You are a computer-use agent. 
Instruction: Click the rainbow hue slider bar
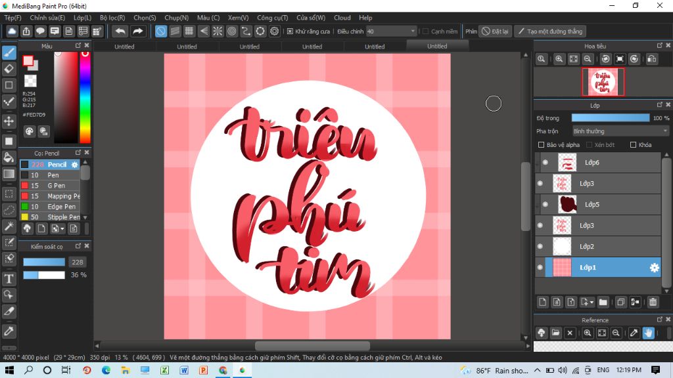[85, 97]
